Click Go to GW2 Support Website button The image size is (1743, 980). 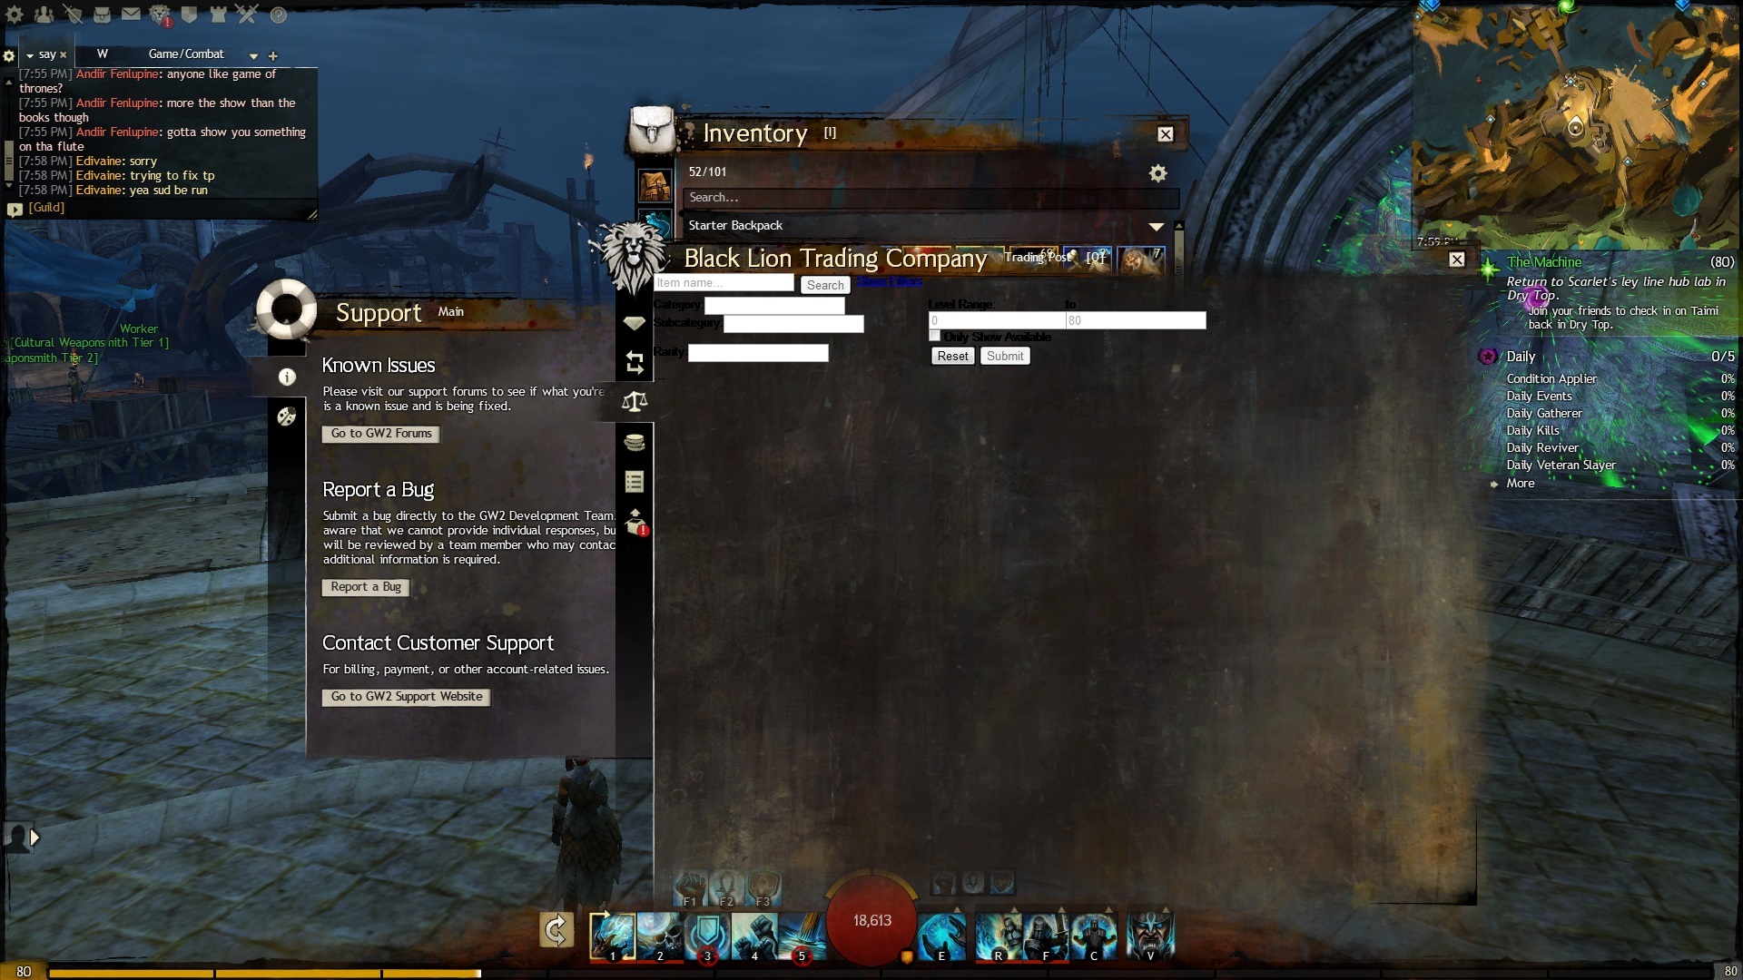[405, 695]
